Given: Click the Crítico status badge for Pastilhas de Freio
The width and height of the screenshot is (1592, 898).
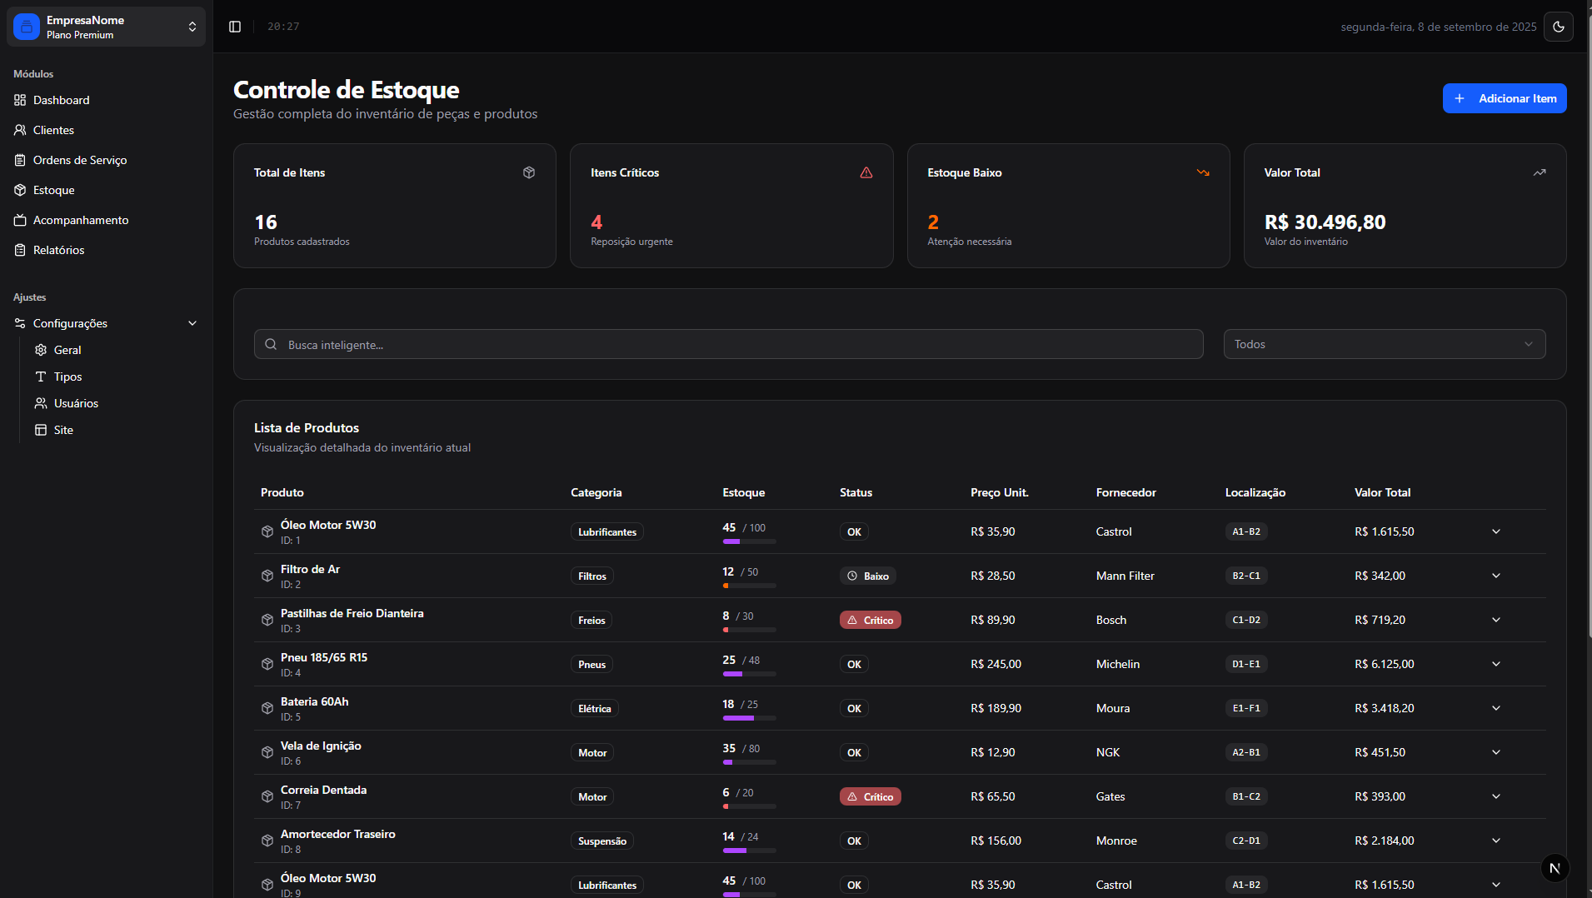Looking at the screenshot, I should [870, 620].
